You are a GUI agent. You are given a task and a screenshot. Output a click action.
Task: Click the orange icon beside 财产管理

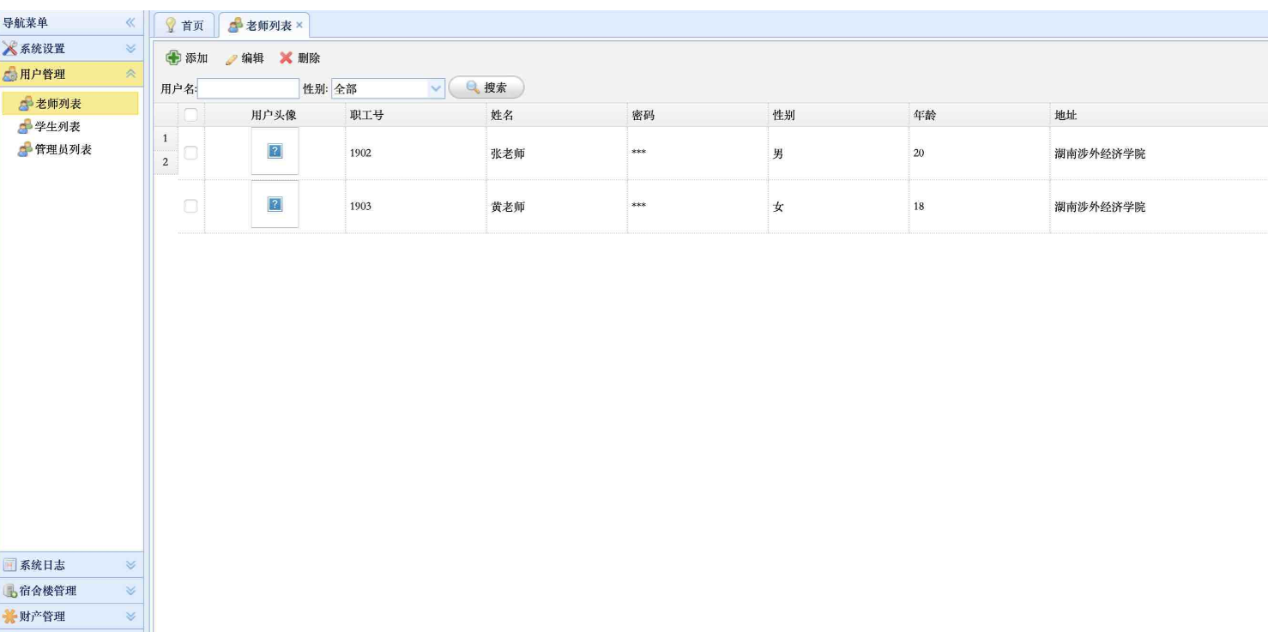click(9, 616)
